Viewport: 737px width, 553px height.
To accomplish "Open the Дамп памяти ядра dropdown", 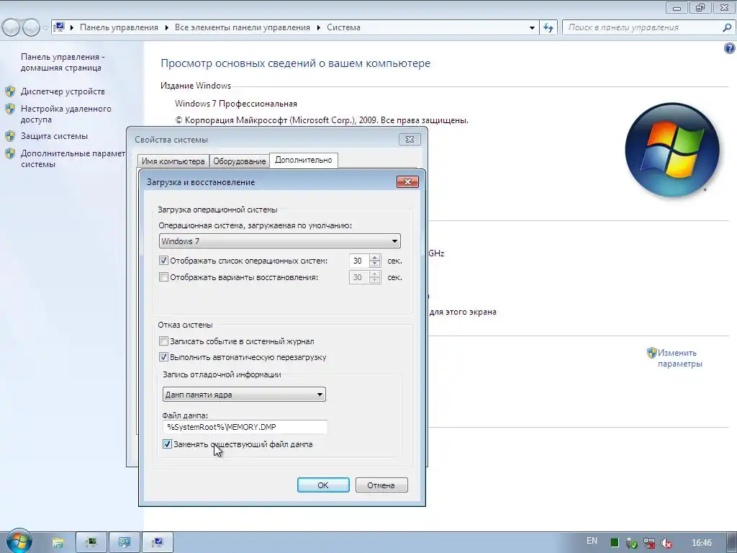I will (244, 395).
